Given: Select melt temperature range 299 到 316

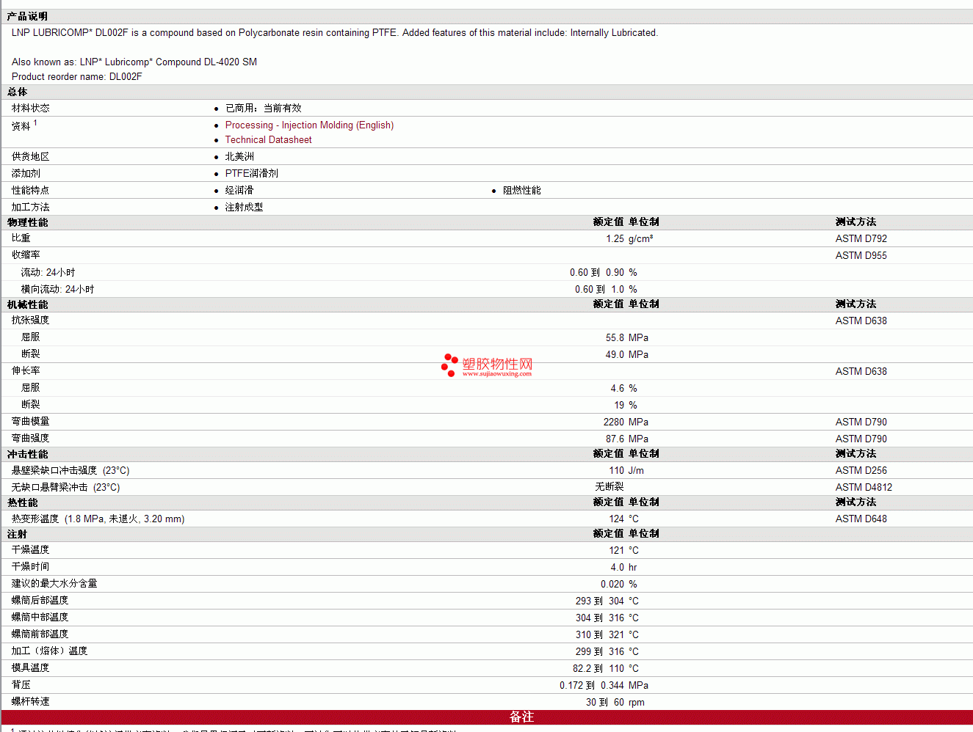Looking at the screenshot, I should coord(600,652).
